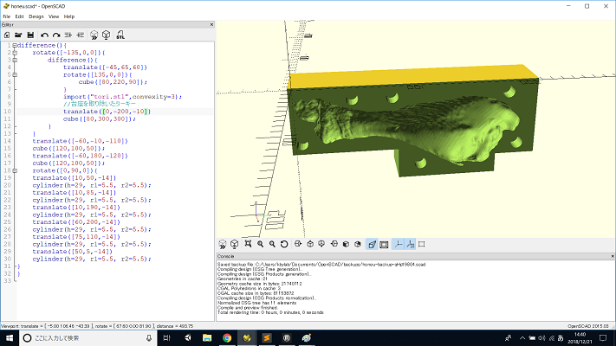Click the Export as STL icon

[x=120, y=35]
